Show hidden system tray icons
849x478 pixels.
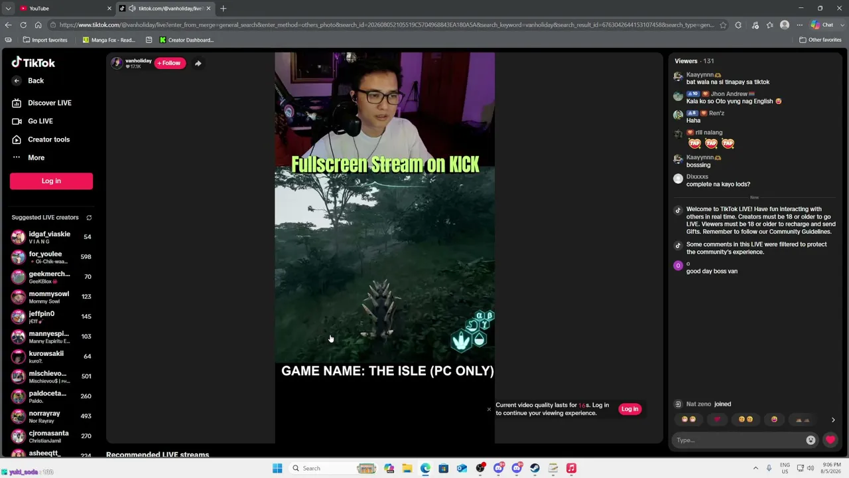click(x=755, y=469)
